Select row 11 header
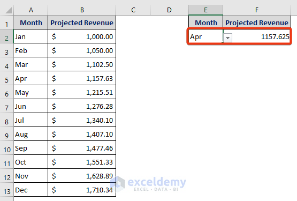Image resolution: width=297 pixels, height=201 pixels. click(x=6, y=162)
